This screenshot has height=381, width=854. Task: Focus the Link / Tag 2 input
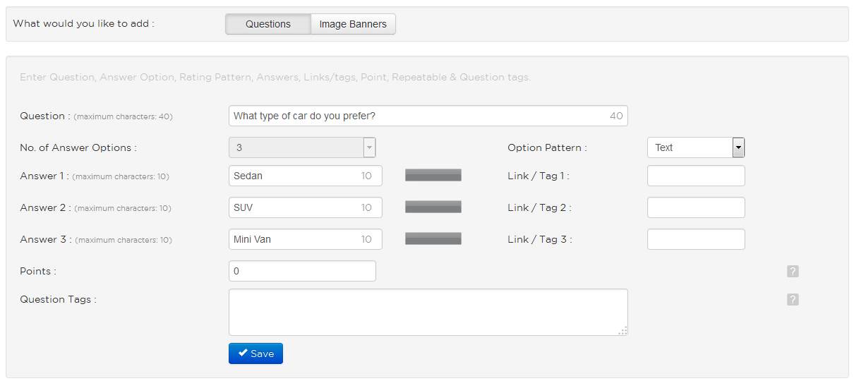(696, 207)
